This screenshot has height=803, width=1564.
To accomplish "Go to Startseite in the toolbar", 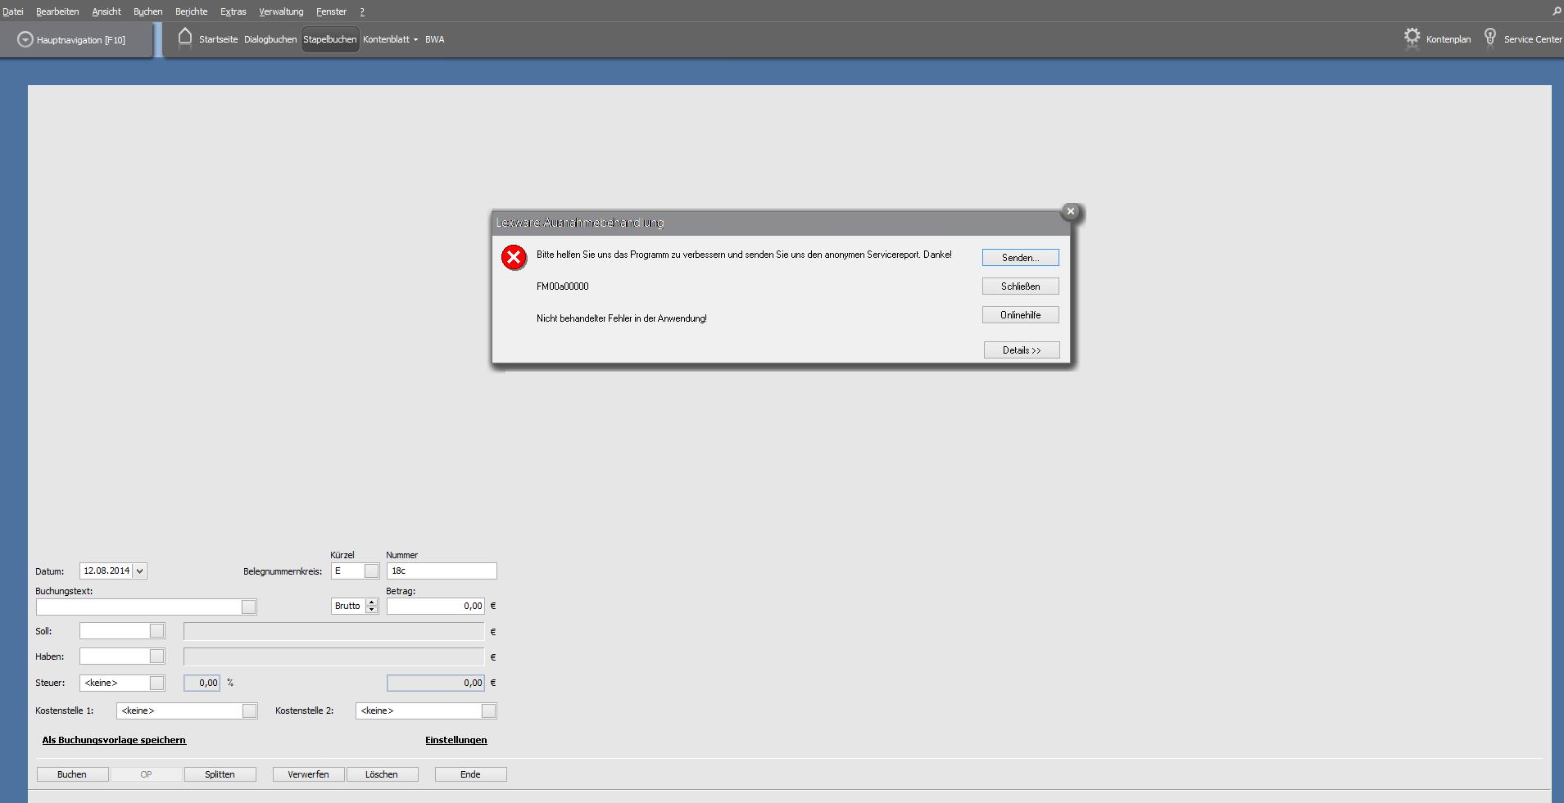I will 219,39.
